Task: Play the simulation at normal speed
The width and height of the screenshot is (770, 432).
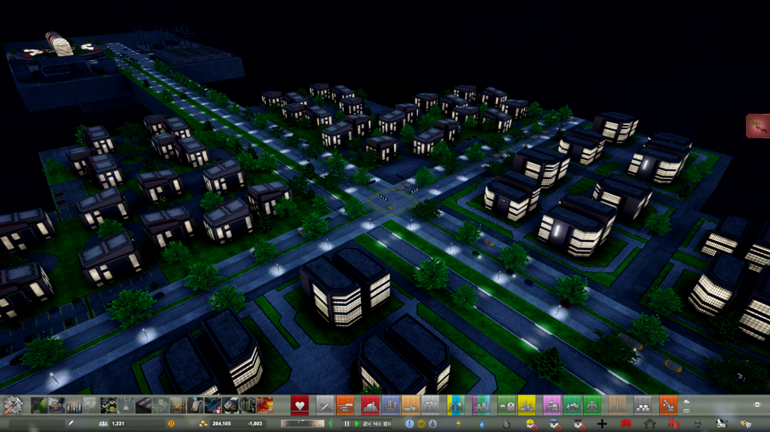Action: point(357,424)
